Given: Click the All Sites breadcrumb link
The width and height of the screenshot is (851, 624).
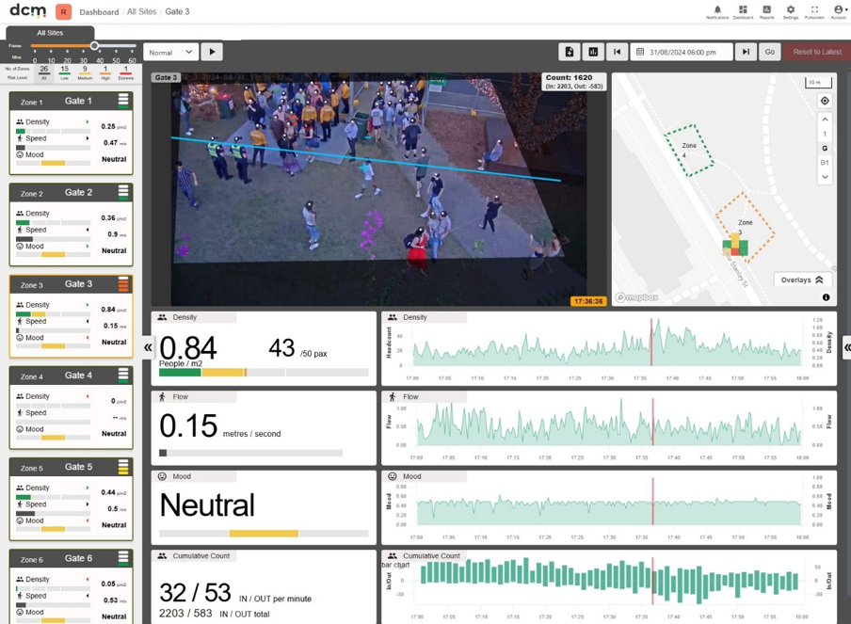Looking at the screenshot, I should tap(141, 12).
